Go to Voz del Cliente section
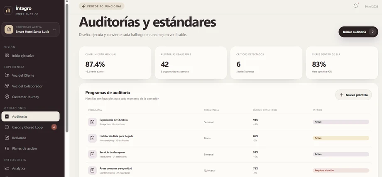 point(30,75)
